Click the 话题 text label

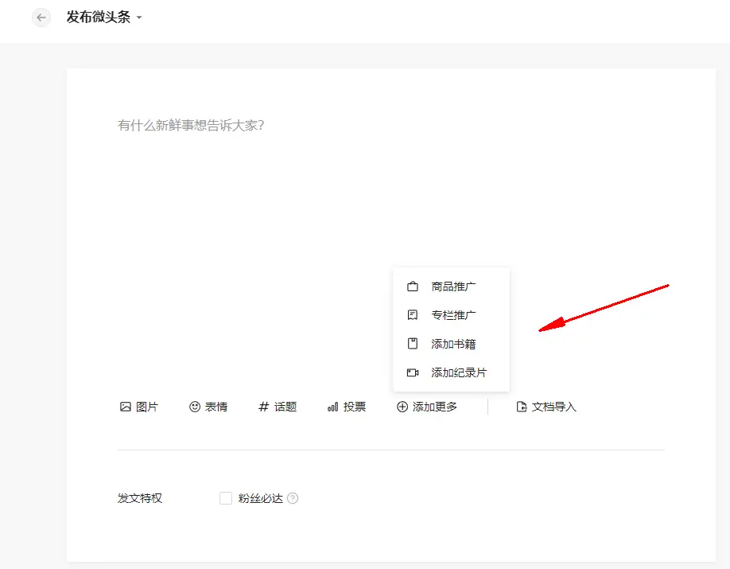pos(285,407)
